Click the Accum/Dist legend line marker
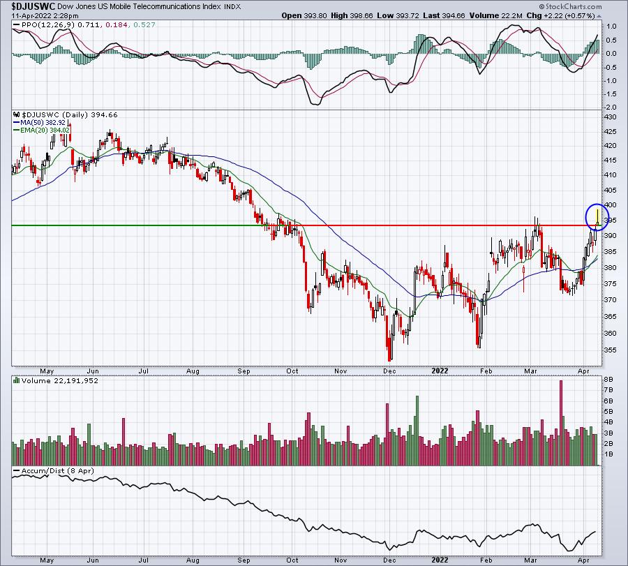This screenshot has width=628, height=566. (x=17, y=471)
